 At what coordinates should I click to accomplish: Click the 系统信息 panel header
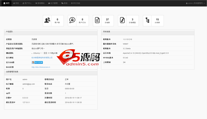coord(148,32)
